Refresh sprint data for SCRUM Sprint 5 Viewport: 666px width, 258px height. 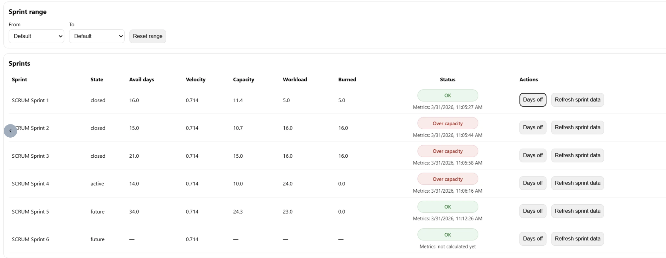coord(577,211)
